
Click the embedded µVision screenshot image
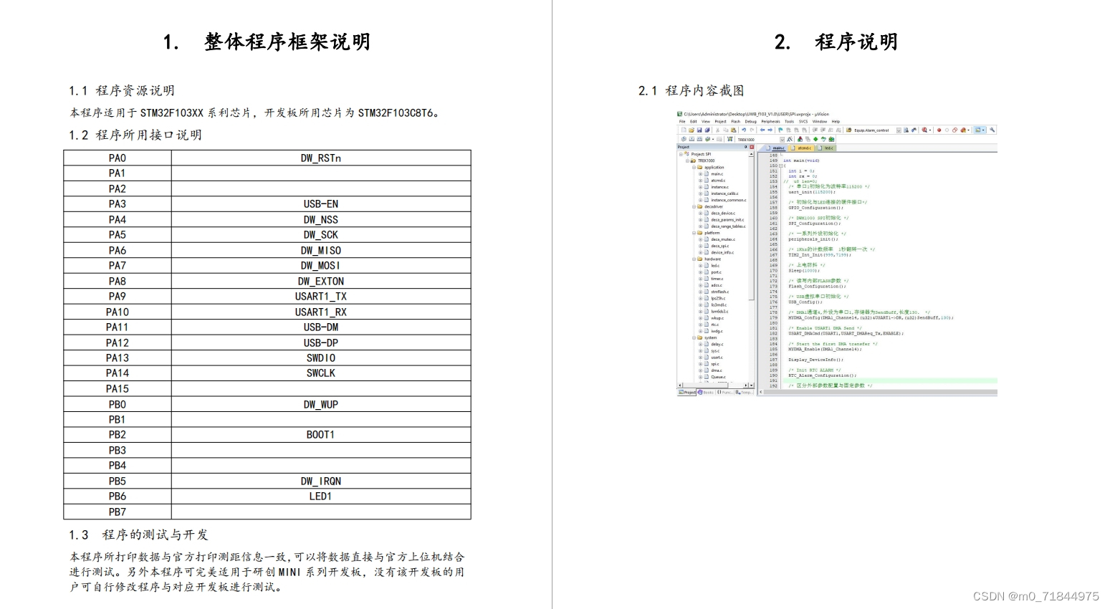pos(837,254)
